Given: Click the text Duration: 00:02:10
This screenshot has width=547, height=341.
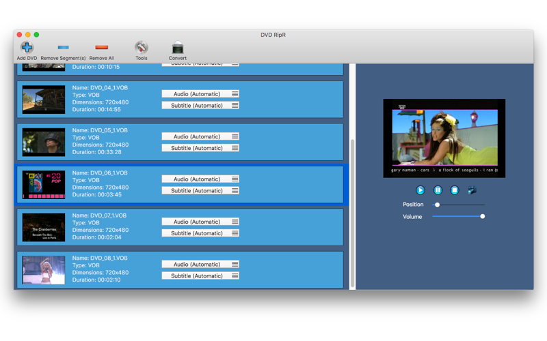Looking at the screenshot, I should pos(96,280).
